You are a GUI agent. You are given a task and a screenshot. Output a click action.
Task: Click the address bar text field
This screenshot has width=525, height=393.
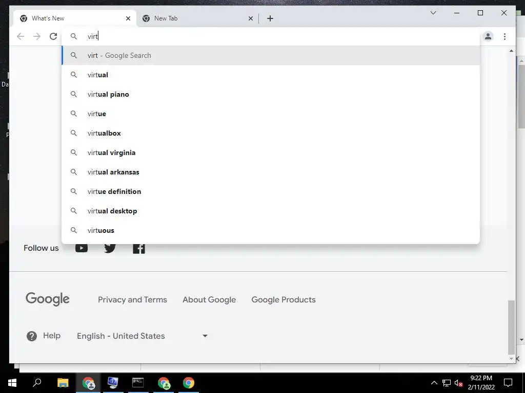tap(271, 36)
